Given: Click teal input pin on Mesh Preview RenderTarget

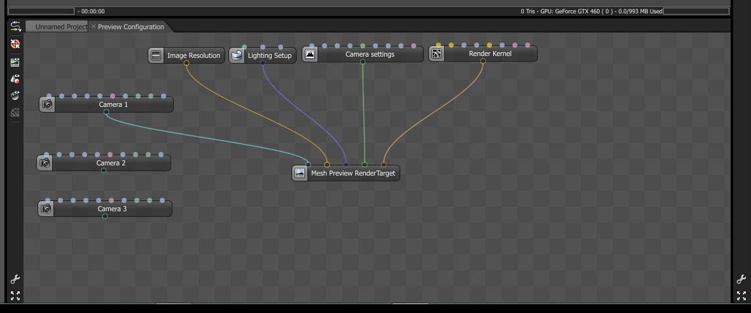Looking at the screenshot, I should pos(308,165).
